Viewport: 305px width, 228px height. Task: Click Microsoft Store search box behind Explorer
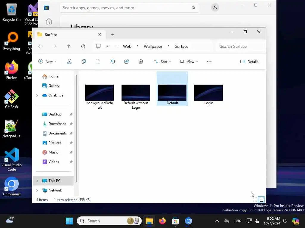click(129, 8)
